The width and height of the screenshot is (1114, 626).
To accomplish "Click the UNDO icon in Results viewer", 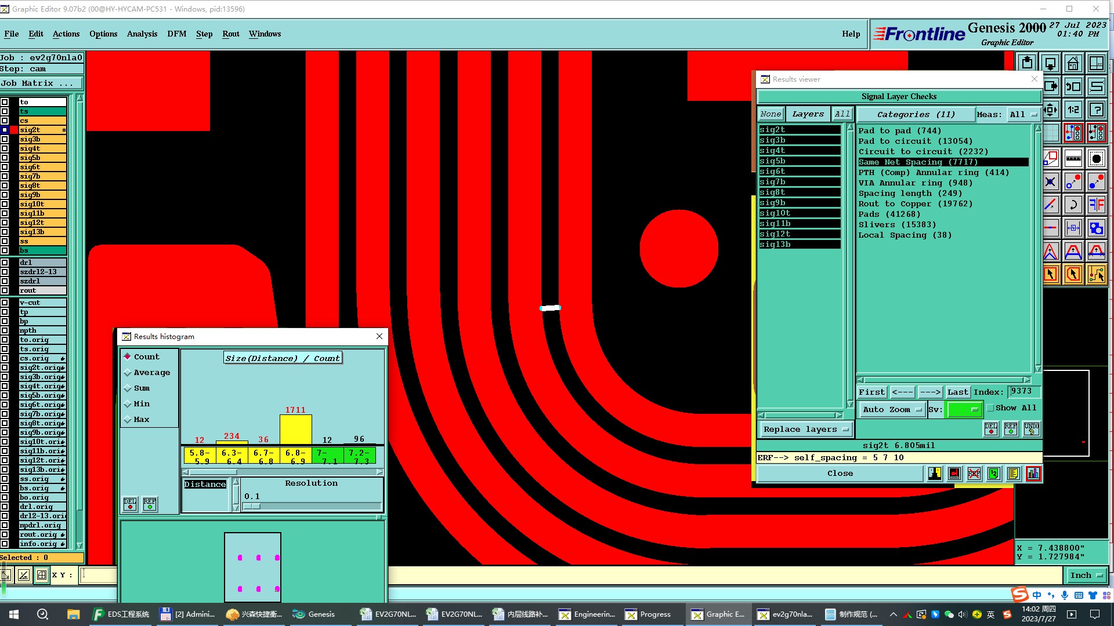I will [x=1031, y=428].
